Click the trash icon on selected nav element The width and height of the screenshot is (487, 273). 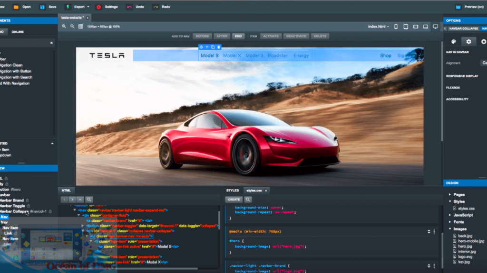point(219,47)
